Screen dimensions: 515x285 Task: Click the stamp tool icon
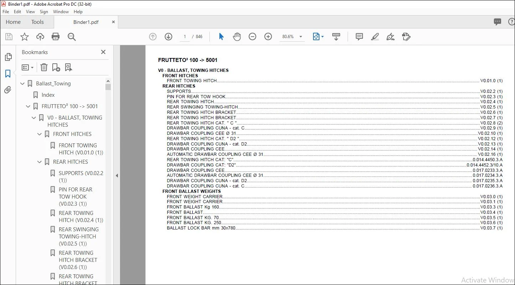pyautogui.click(x=406, y=37)
